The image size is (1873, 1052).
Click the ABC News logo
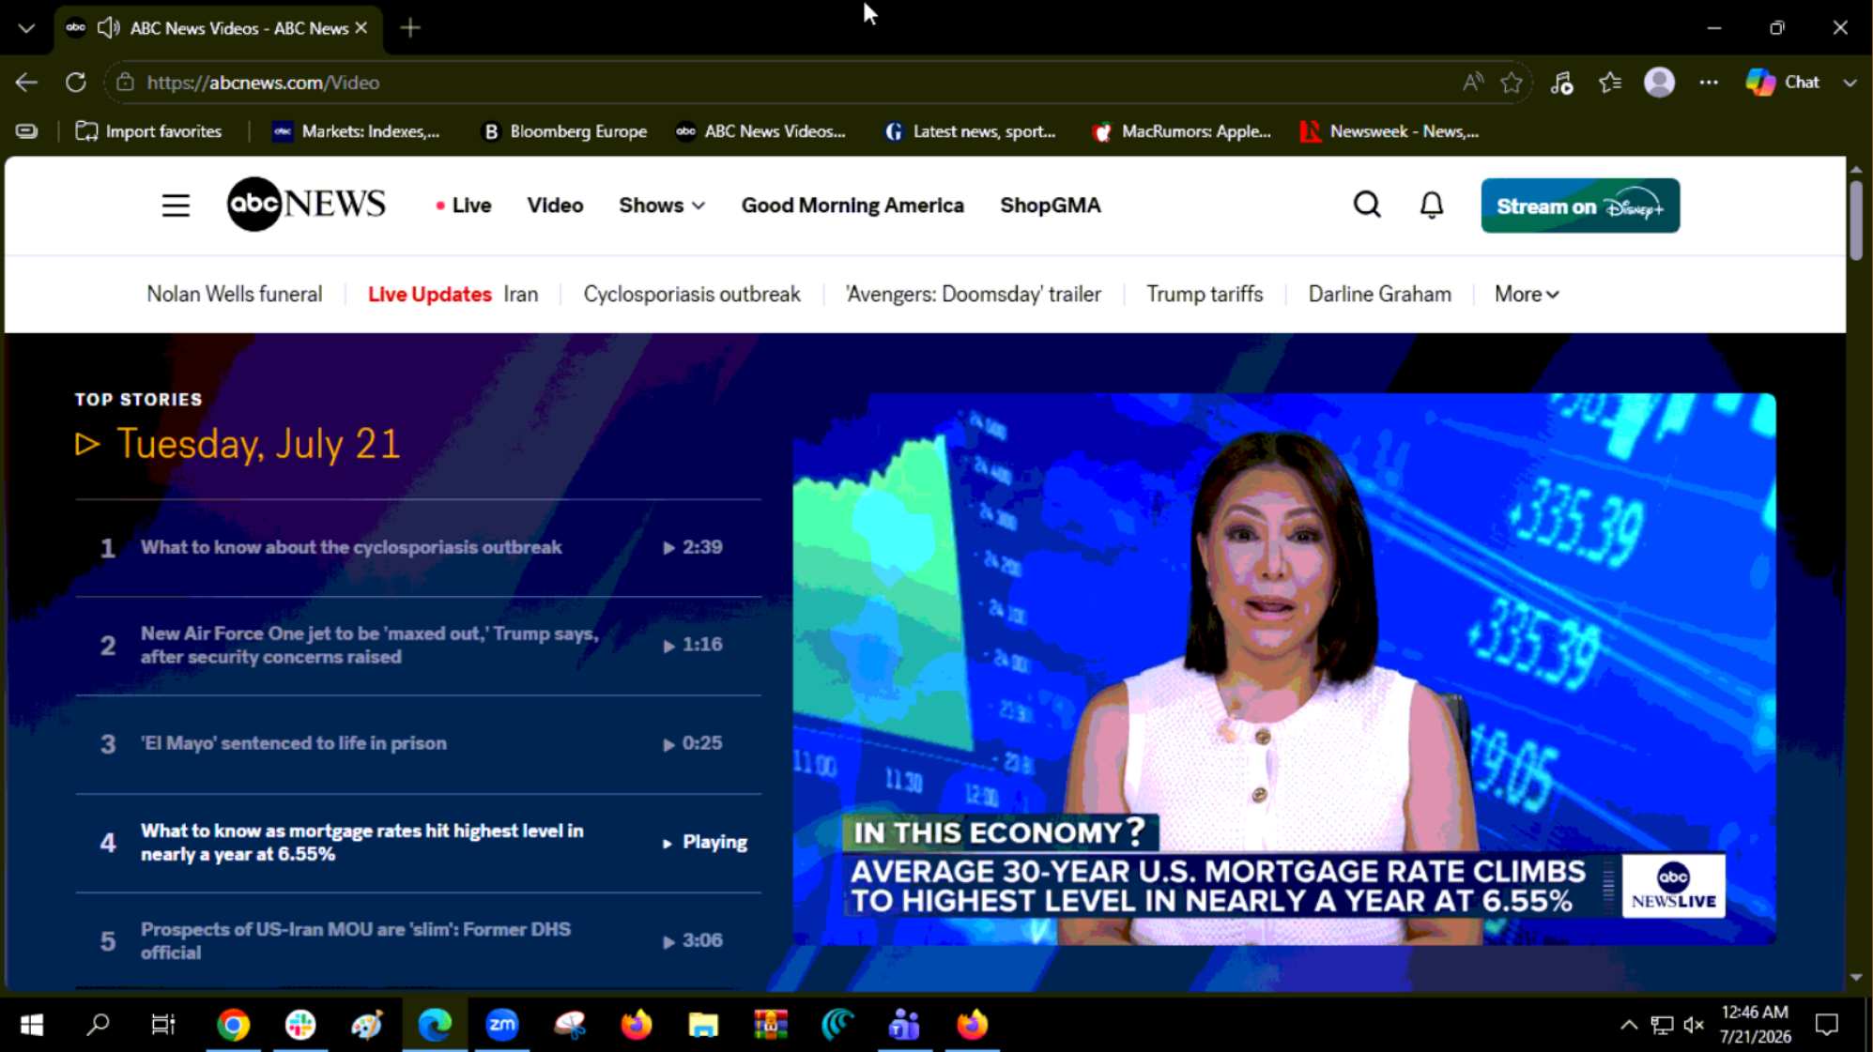306,204
